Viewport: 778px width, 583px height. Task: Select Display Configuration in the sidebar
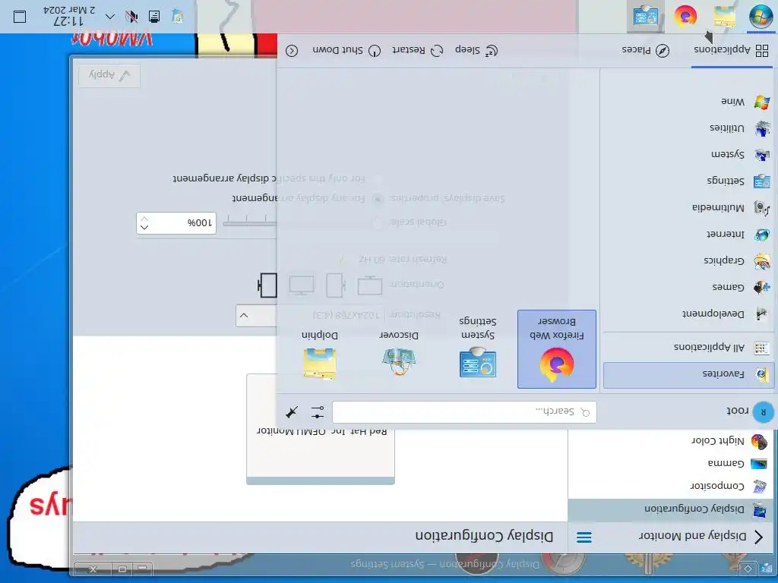pyautogui.click(x=670, y=509)
